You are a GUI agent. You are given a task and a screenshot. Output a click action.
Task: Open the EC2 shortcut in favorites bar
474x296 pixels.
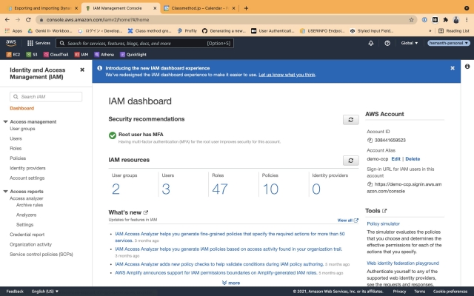click(13, 55)
